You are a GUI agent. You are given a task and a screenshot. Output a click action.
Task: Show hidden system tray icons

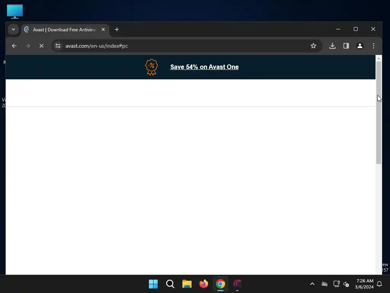point(312,284)
